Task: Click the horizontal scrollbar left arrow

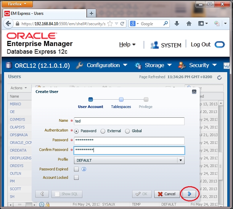Action: pos(11,205)
